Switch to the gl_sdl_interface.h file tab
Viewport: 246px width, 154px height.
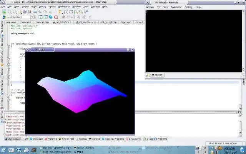coord(62,22)
